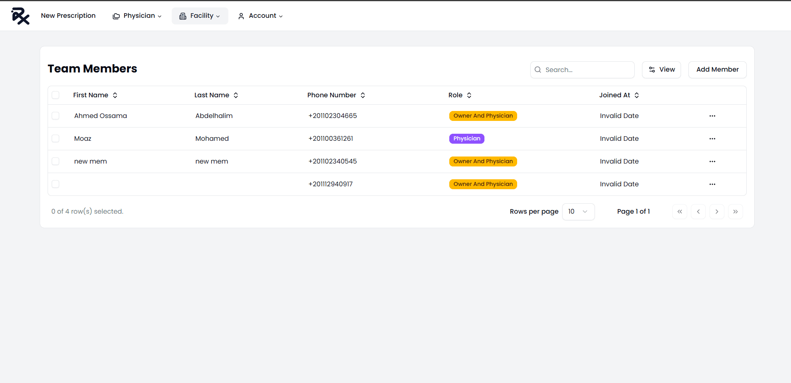Select the Moaz Mohamed row checkbox

(55, 139)
